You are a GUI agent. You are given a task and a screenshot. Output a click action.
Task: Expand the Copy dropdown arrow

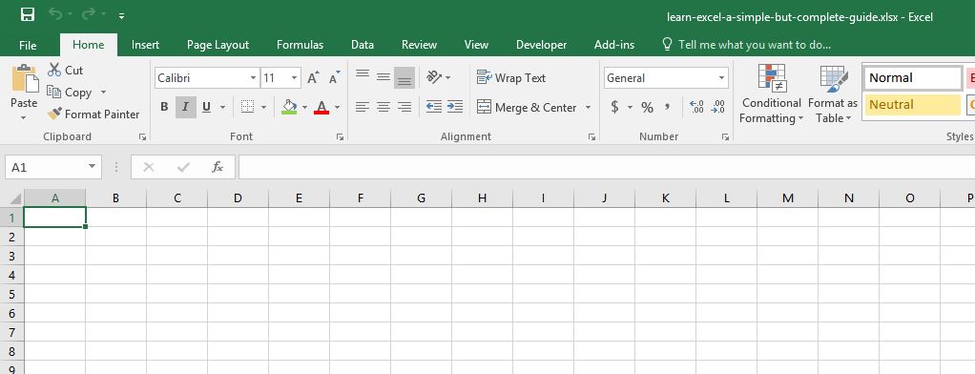[x=103, y=93]
